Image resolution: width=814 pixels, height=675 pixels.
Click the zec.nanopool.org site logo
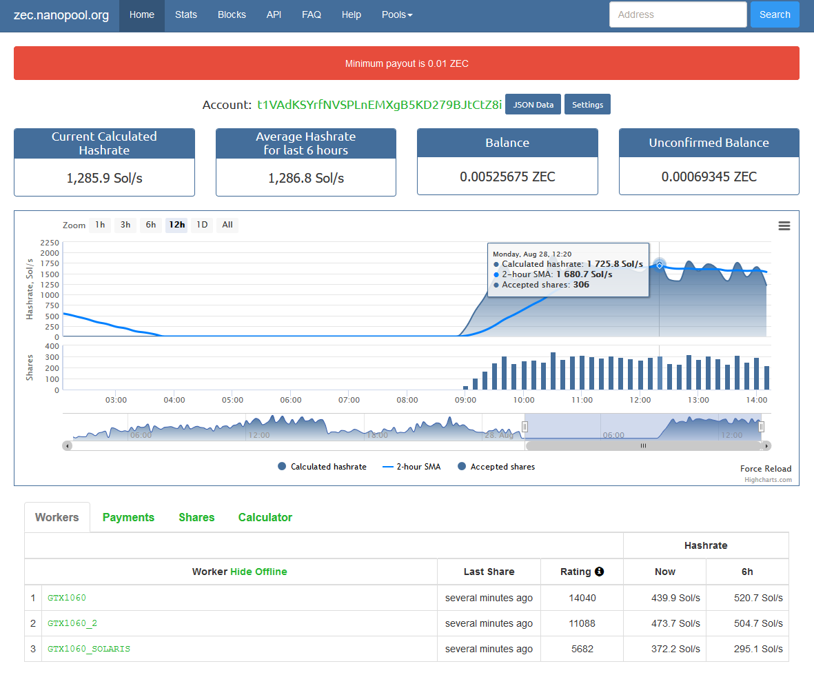click(x=61, y=15)
